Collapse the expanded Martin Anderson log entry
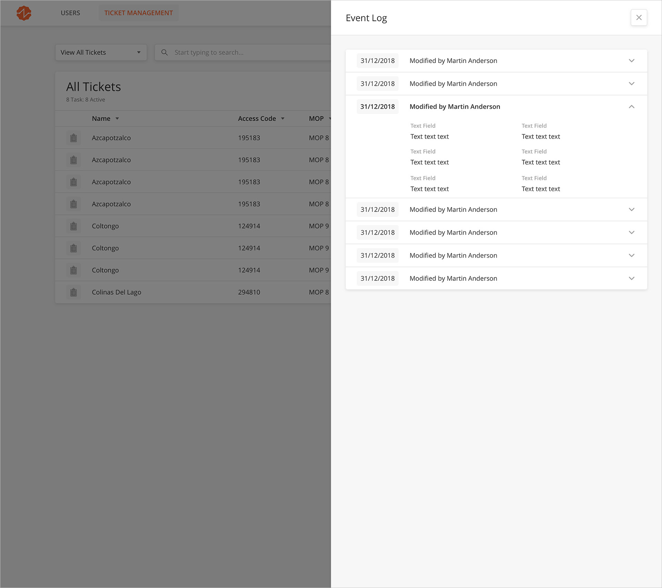Screen dimensions: 662x588 pyautogui.click(x=631, y=107)
